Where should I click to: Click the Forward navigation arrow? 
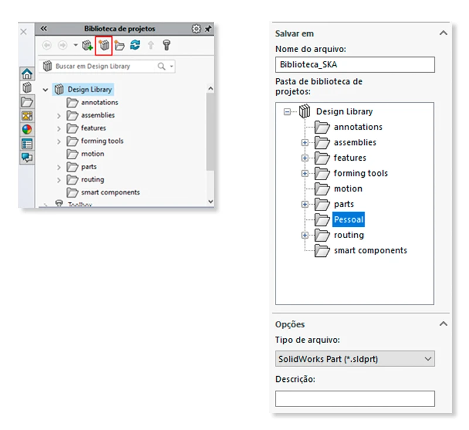coord(63,45)
